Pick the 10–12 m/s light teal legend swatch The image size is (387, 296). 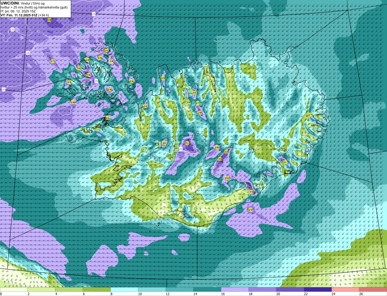pos(152,289)
